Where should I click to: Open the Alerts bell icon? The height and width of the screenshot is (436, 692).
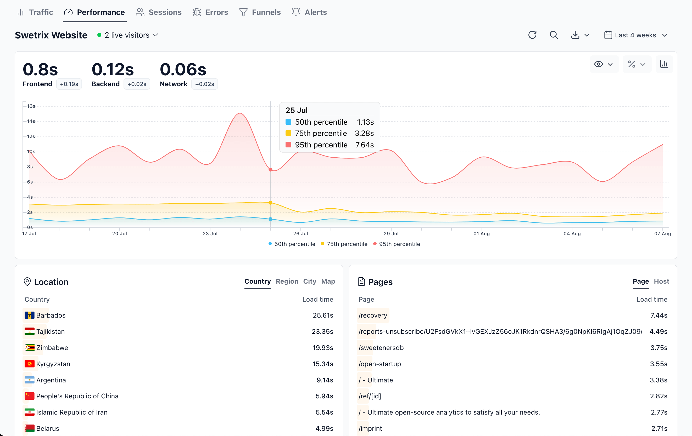[296, 12]
